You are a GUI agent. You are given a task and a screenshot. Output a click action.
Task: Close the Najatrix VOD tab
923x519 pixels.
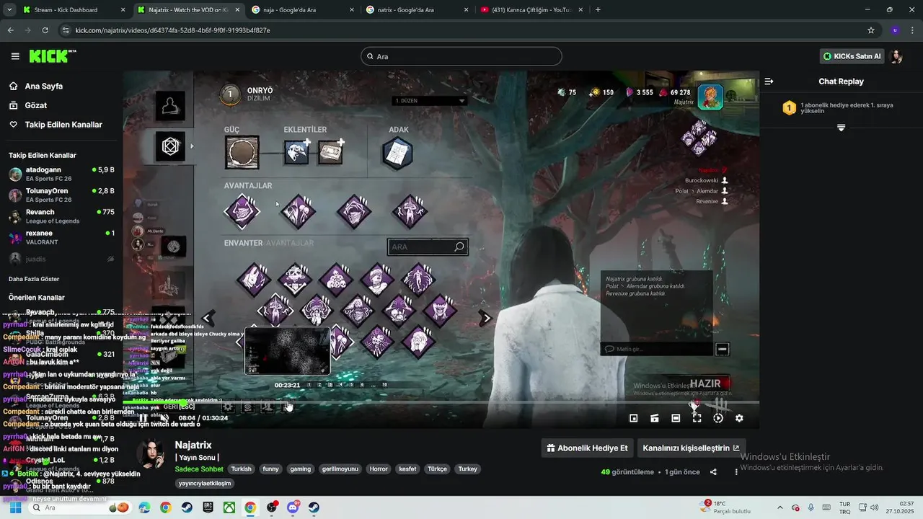click(236, 10)
